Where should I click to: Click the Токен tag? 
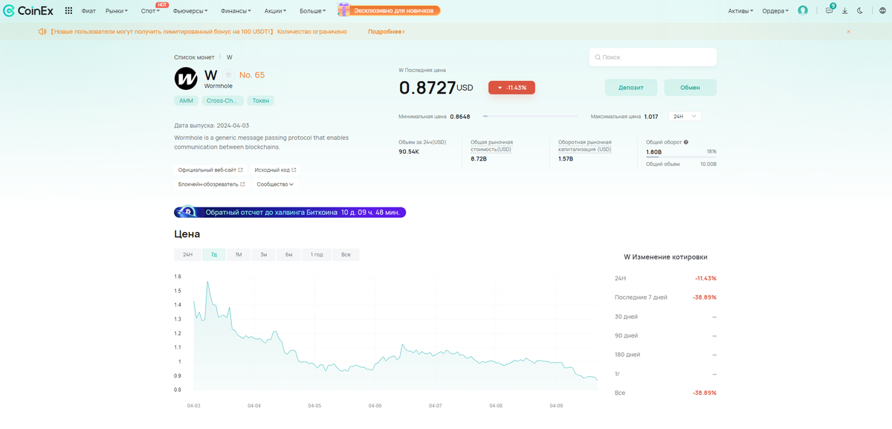pos(261,100)
